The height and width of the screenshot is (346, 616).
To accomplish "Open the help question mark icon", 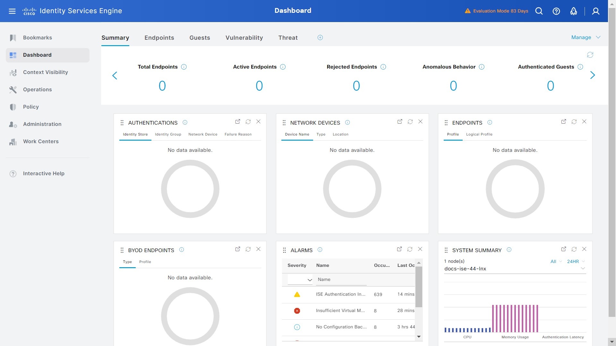I will coord(556,11).
